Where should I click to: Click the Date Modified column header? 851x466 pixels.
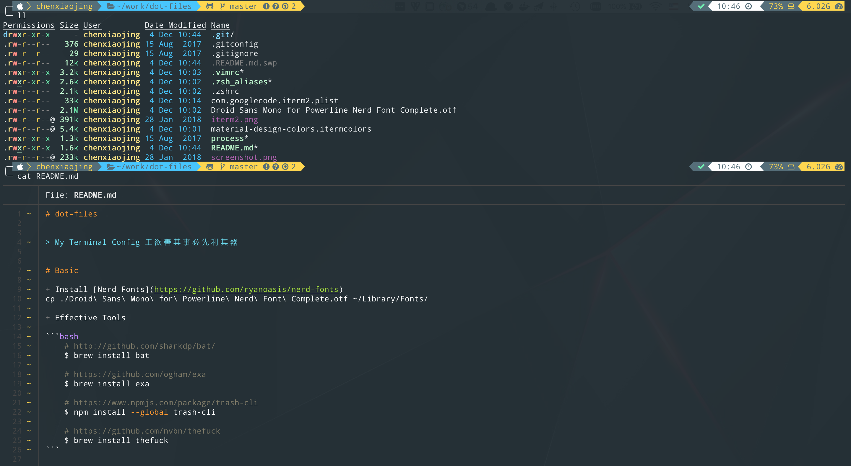pyautogui.click(x=175, y=25)
